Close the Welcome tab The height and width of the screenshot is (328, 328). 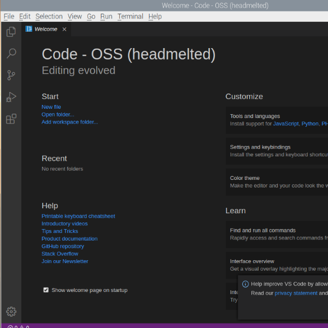[x=65, y=30]
